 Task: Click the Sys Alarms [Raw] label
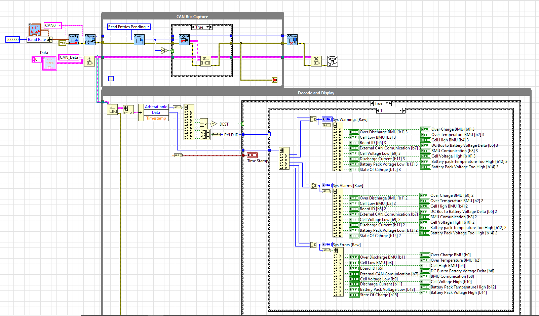pyautogui.click(x=348, y=186)
